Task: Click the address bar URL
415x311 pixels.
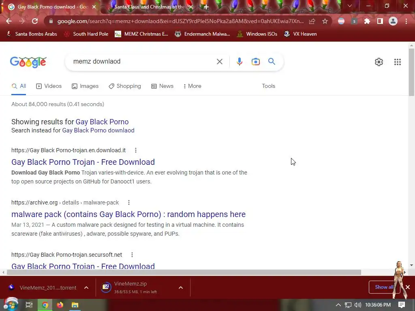Action: point(180,21)
